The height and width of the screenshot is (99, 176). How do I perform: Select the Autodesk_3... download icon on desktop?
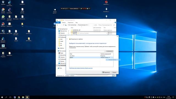(x=106, y=10)
